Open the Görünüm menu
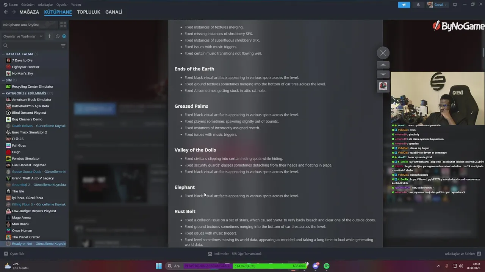Viewport: 485px width, 272px height. 28,5
